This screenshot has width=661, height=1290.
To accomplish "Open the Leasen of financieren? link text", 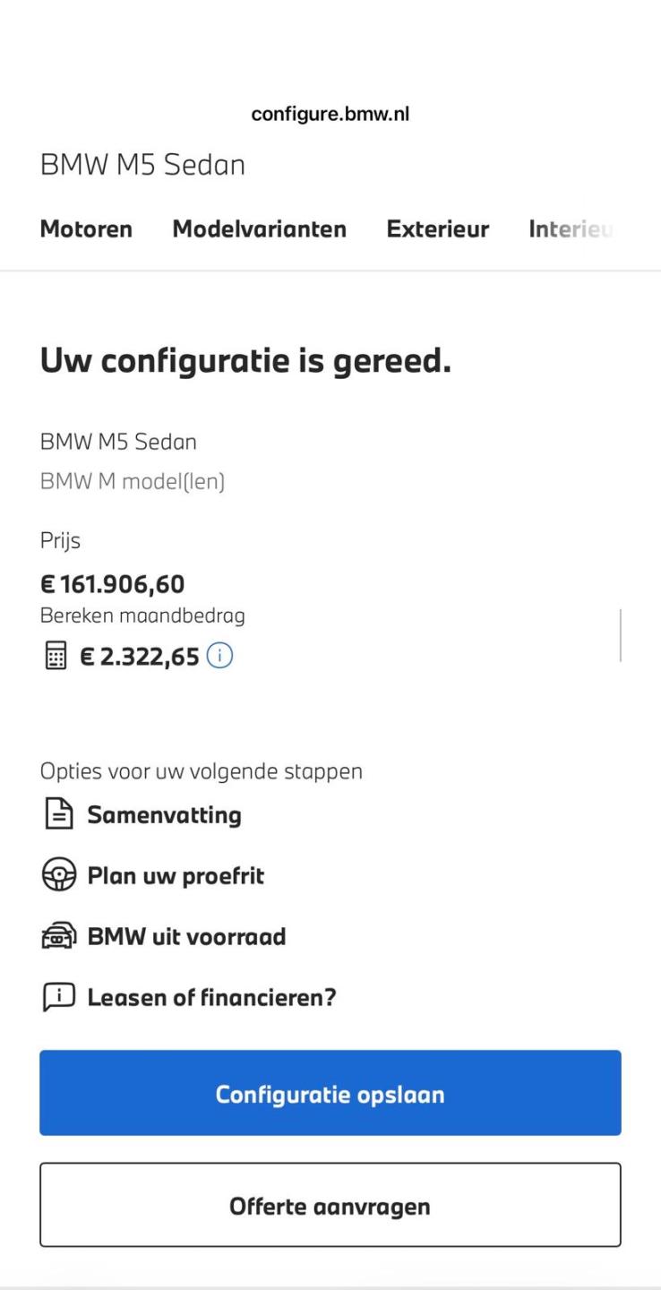I will point(211,998).
